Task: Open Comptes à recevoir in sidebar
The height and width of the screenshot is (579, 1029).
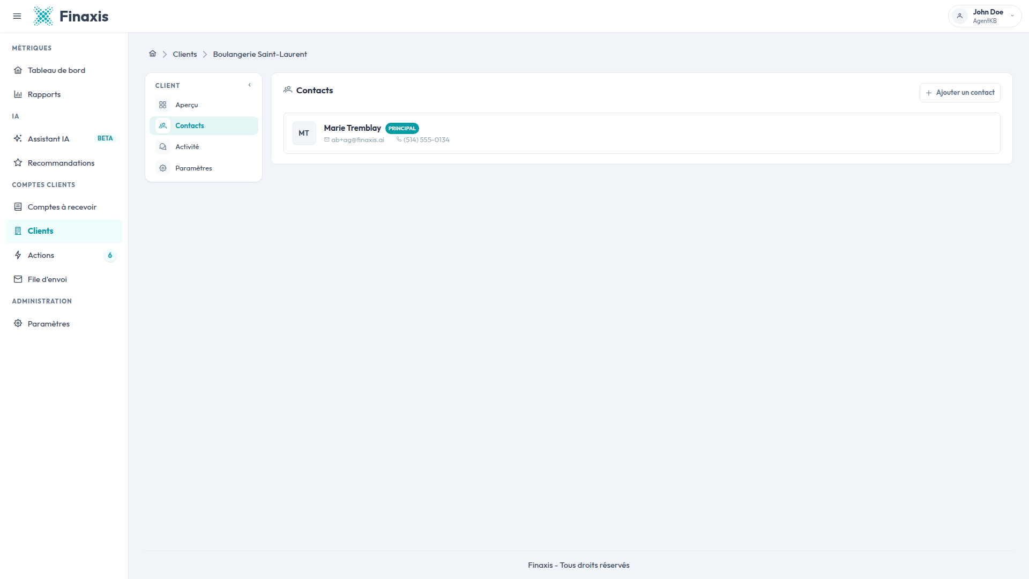Action: click(64, 206)
